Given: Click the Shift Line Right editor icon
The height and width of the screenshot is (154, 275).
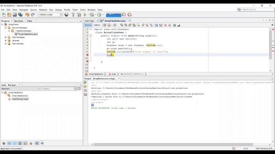Looking at the screenshot, I should click(160, 25).
